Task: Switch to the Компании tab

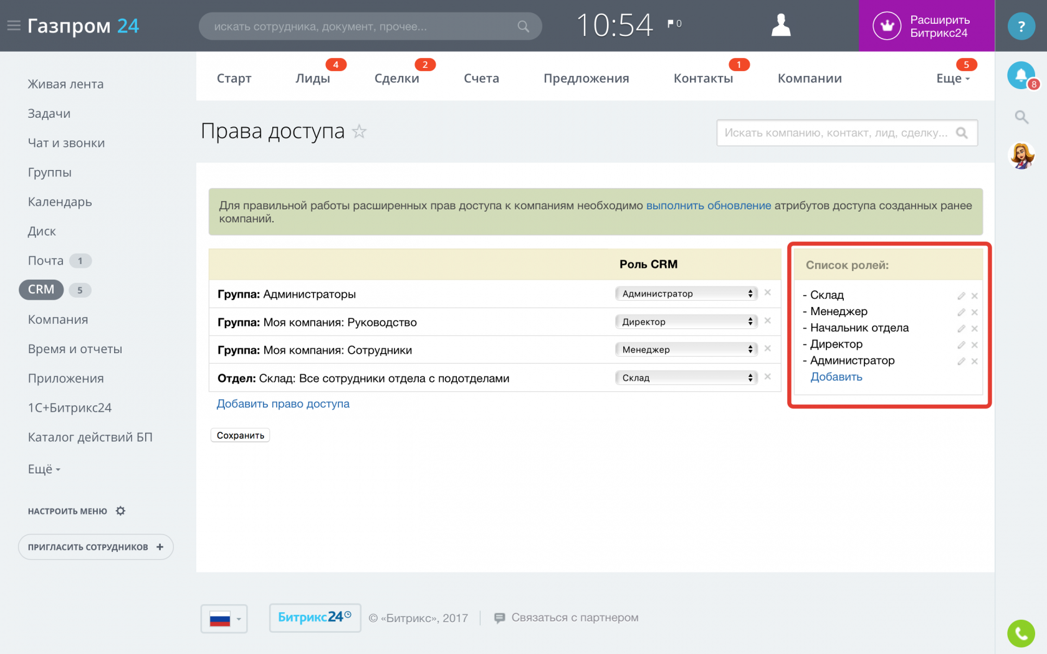Action: coord(810,78)
